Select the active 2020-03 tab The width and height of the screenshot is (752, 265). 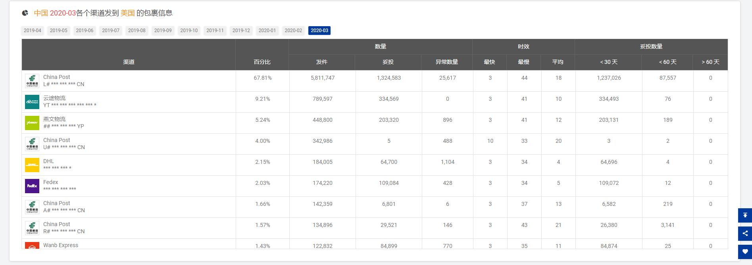pos(319,31)
